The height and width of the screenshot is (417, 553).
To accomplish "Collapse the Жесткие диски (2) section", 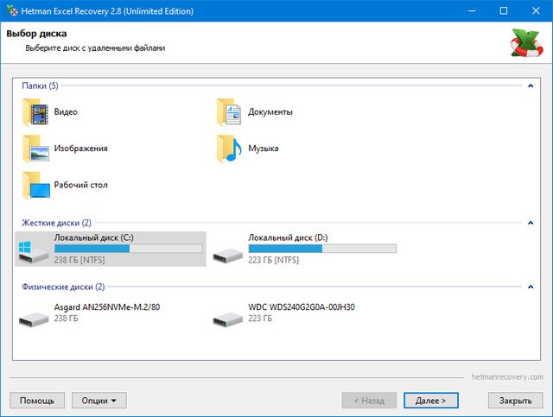I will 531,223.
